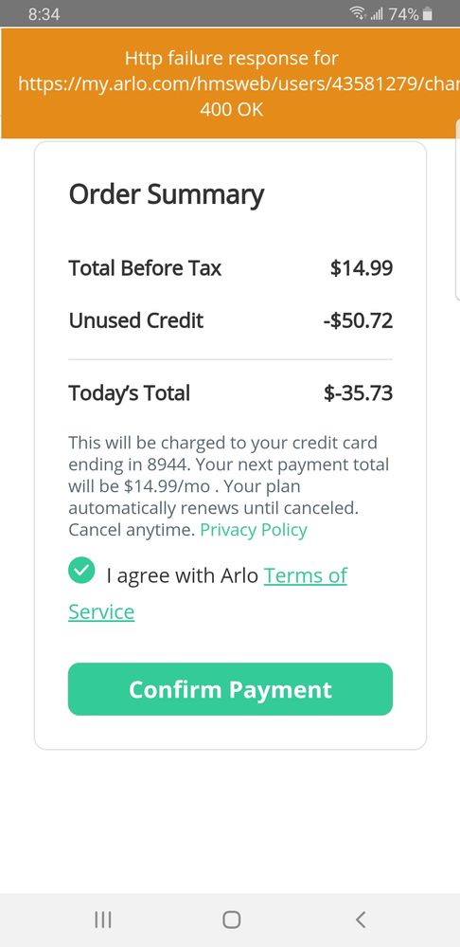Open the Privacy Policy link
460x947 pixels.
pos(254,530)
